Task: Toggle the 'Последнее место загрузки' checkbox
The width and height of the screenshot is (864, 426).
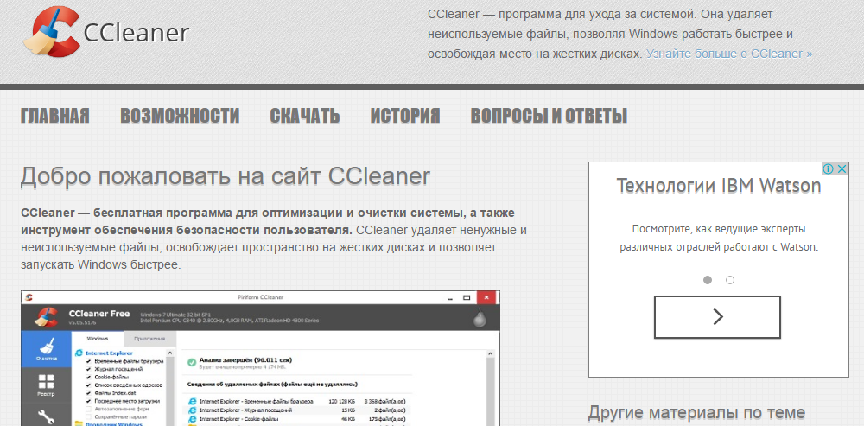Action: [x=88, y=401]
